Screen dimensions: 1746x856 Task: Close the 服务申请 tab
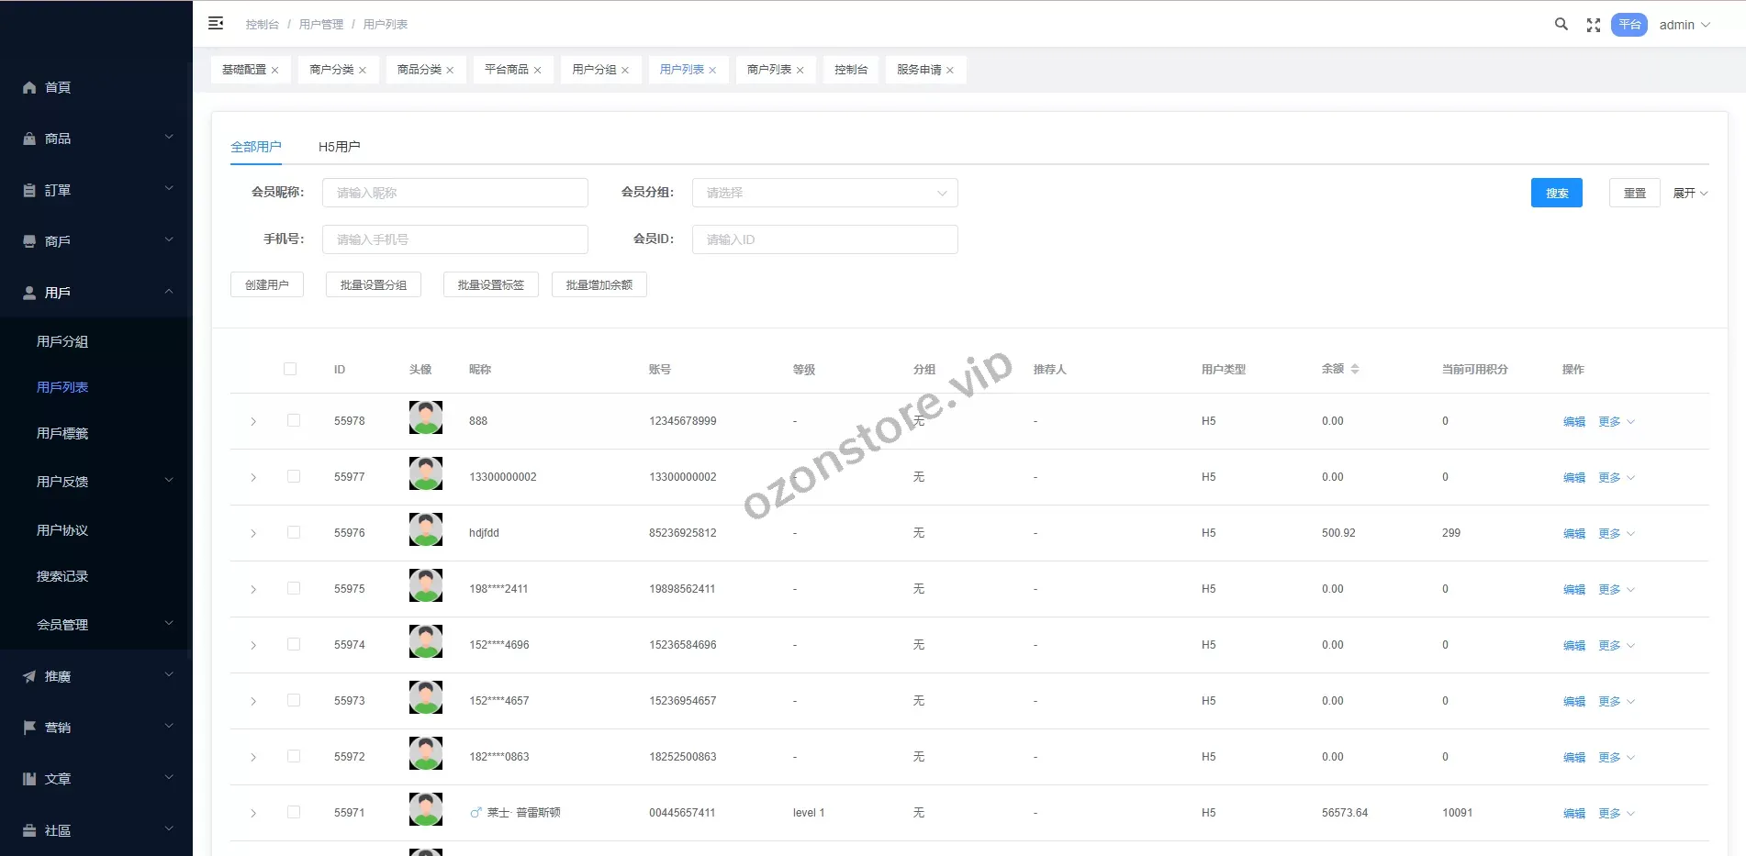[950, 71]
